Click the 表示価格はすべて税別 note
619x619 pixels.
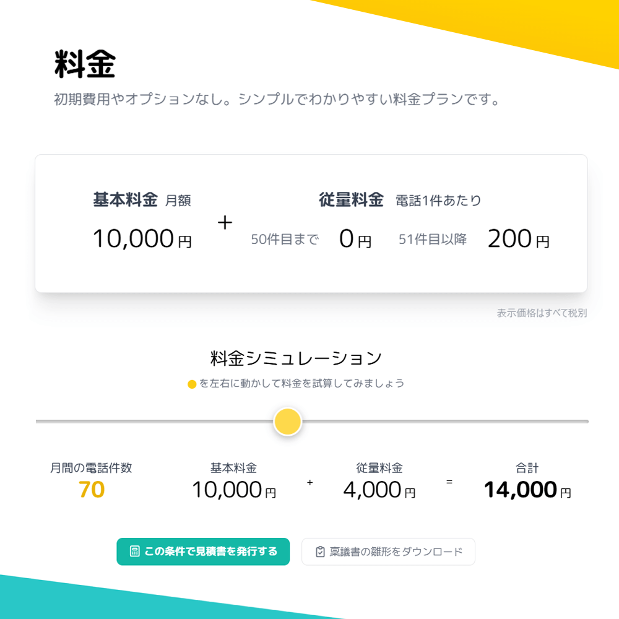click(x=542, y=313)
